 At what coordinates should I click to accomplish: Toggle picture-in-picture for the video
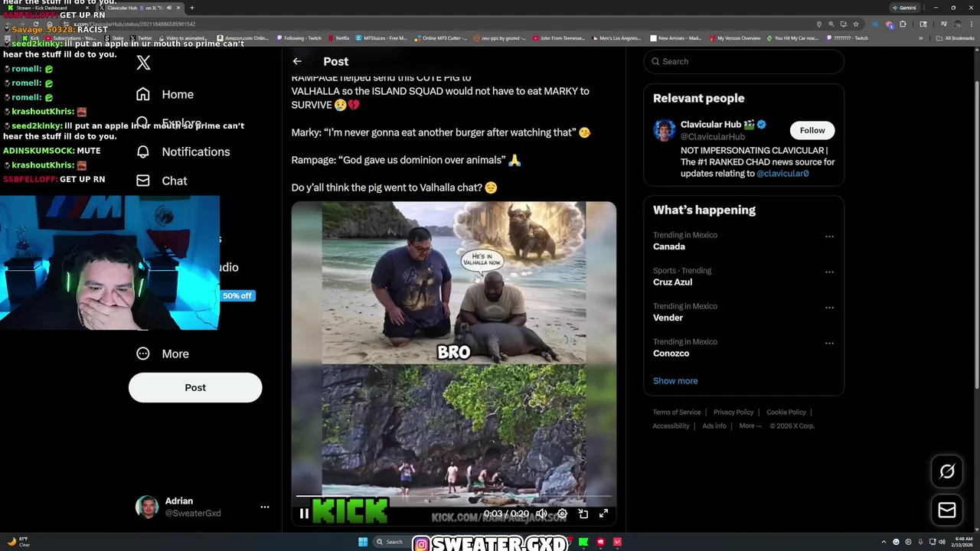(583, 514)
